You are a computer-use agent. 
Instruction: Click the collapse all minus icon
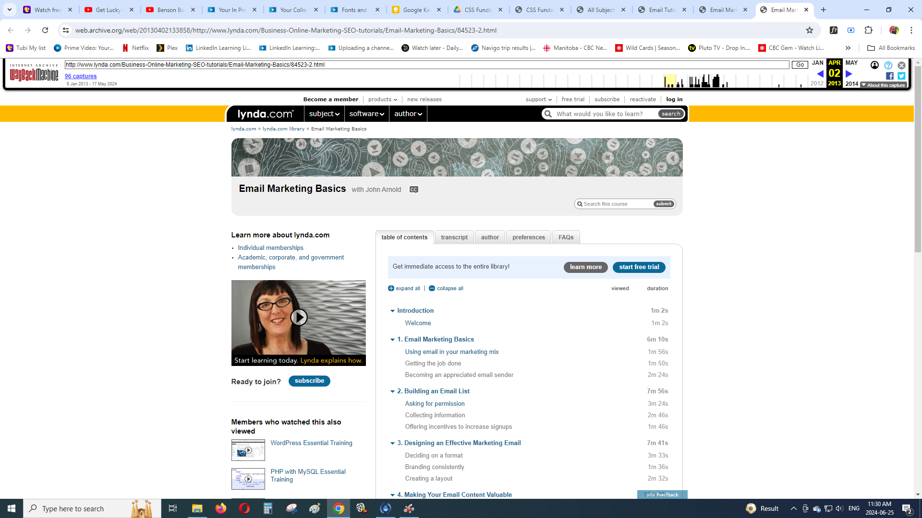click(x=432, y=288)
